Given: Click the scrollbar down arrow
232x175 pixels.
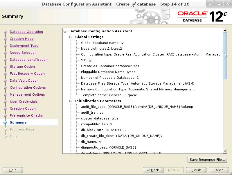Looking at the screenshot, I should pos(225,151).
